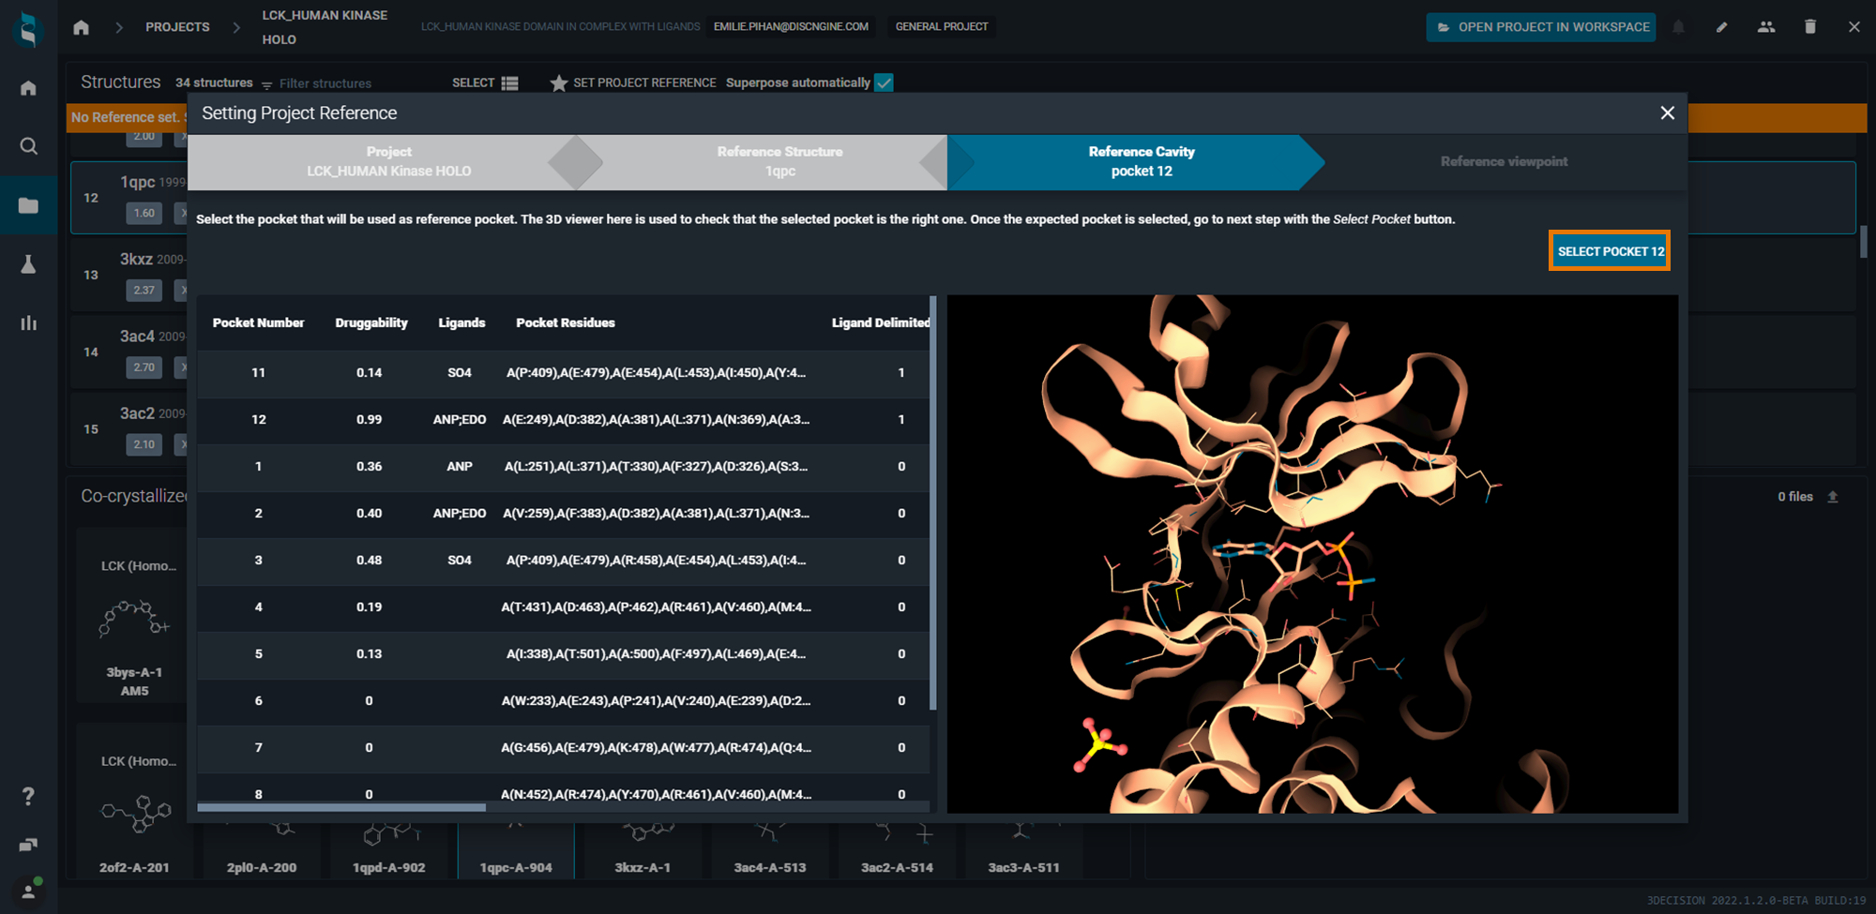1876x914 pixels.
Task: Go to the Reference viewpoint step
Action: tap(1504, 161)
